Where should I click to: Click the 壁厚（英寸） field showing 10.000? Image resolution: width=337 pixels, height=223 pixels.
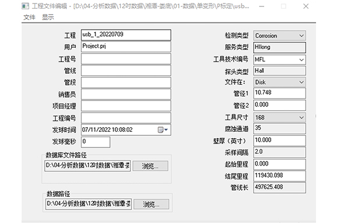click(x=279, y=141)
